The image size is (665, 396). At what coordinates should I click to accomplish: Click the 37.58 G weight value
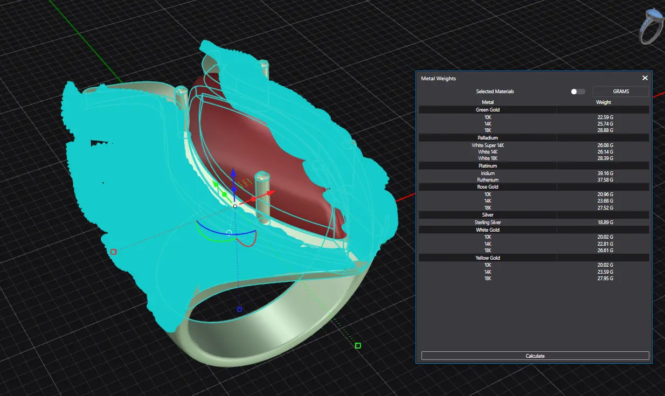coord(605,180)
